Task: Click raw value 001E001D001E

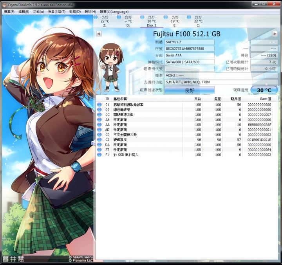Action: click(259, 140)
